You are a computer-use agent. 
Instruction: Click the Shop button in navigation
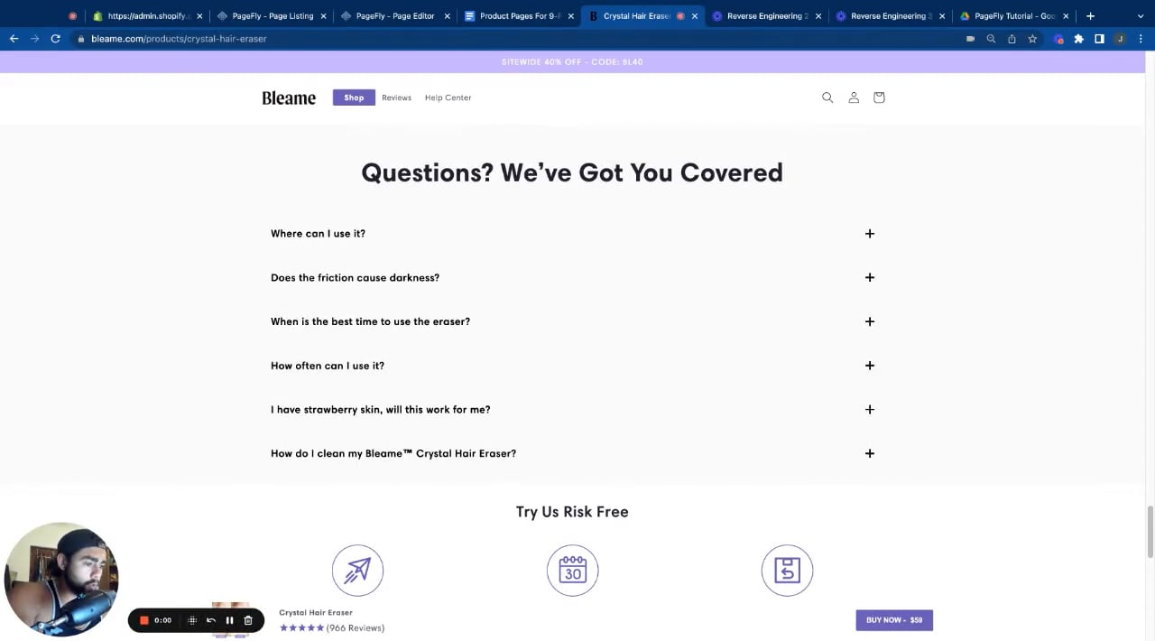click(x=354, y=98)
